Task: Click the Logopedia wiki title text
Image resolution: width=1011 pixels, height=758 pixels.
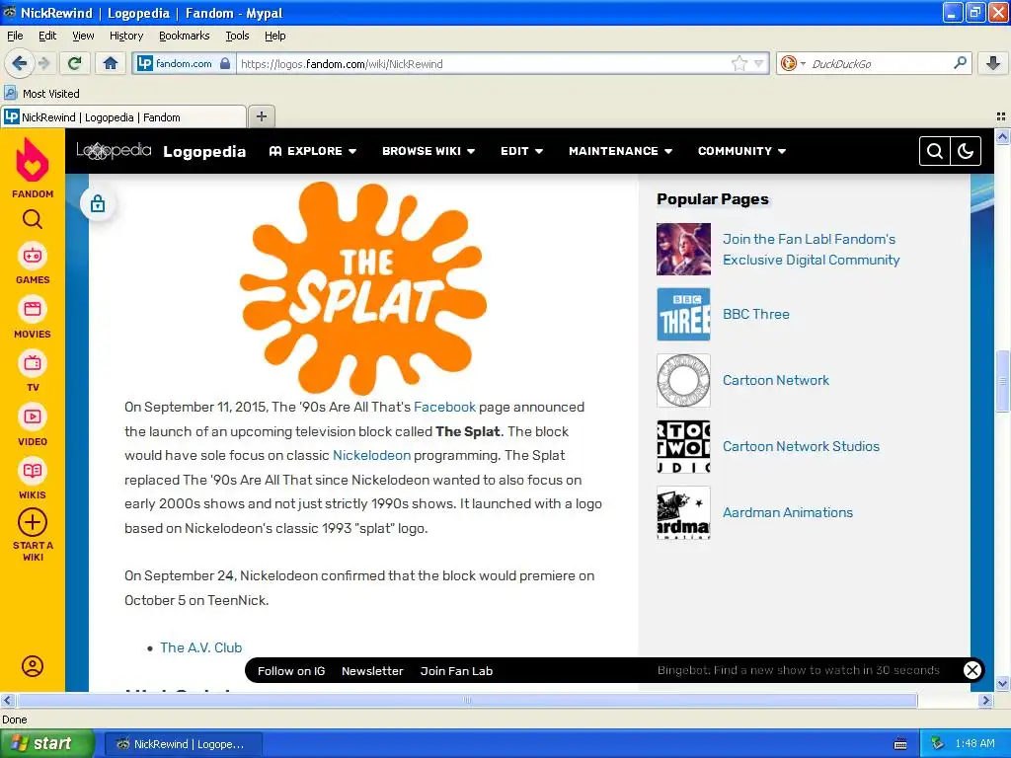Action: [x=204, y=151]
